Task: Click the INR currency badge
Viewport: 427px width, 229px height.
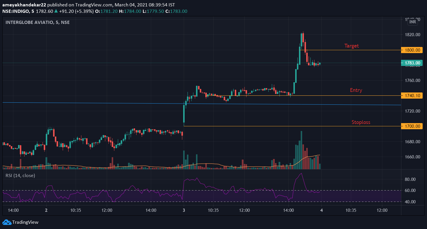Action: (x=413, y=22)
